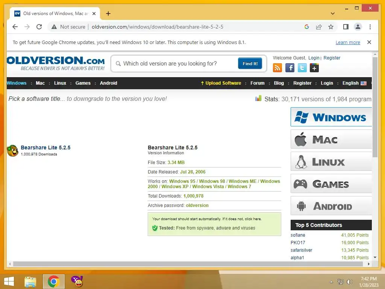
Task: Select Games in the navigation bar
Action: tap(83, 83)
